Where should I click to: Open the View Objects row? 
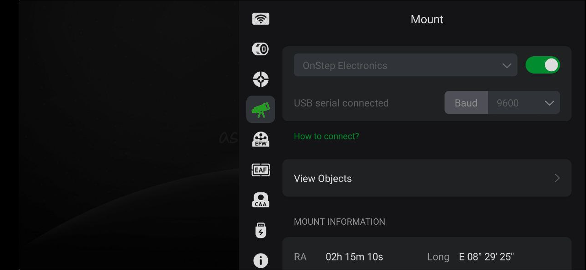[x=427, y=178]
